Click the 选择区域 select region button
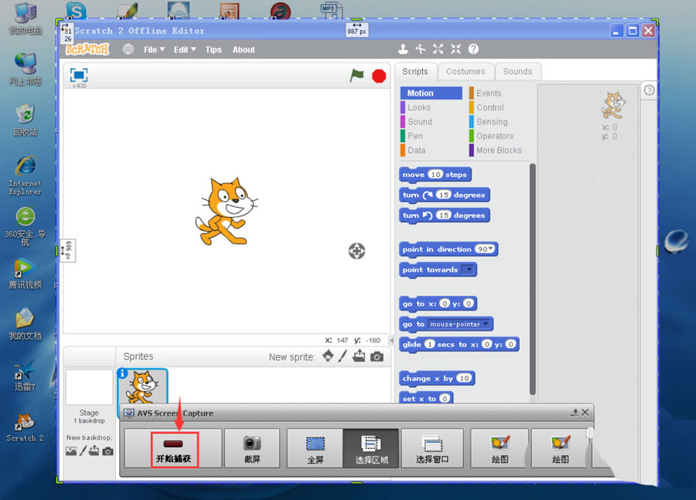Screen dimensions: 696x500 pos(371,448)
